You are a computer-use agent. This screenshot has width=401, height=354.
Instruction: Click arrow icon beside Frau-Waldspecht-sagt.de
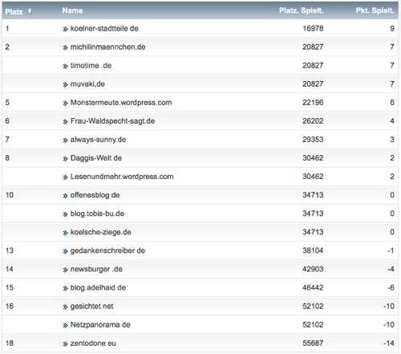tap(65, 122)
